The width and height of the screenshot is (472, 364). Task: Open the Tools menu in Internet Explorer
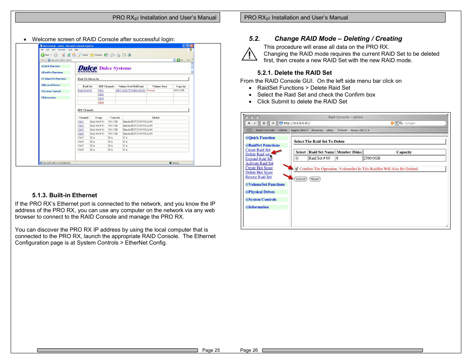[70, 50]
